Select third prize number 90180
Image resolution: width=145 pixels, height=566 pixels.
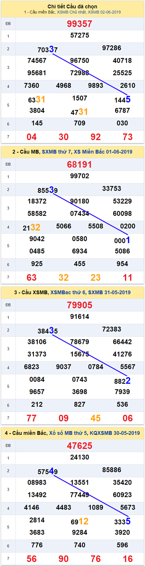(x=80, y=201)
